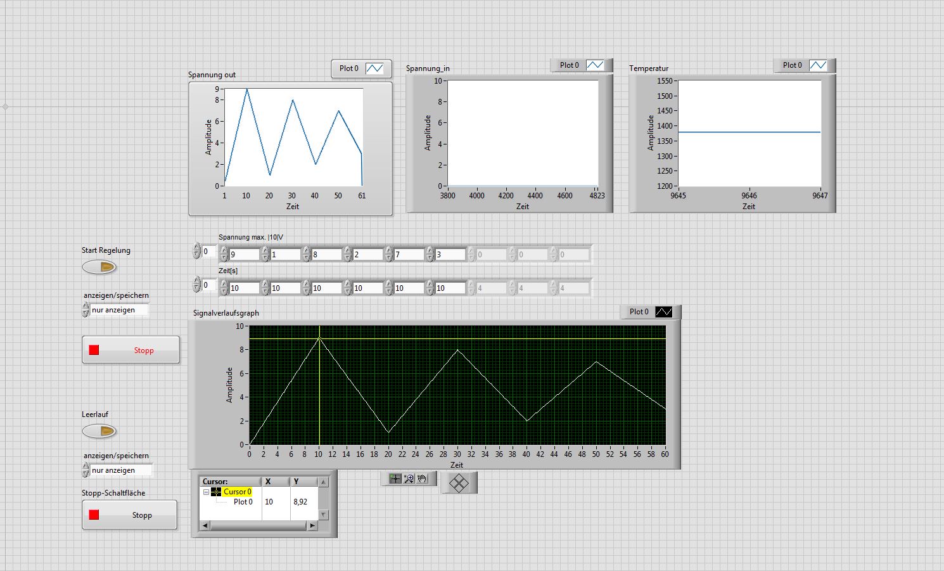Screen dimensions: 944x571
Task: Click the red-text Stopp button
Action: [x=131, y=350]
